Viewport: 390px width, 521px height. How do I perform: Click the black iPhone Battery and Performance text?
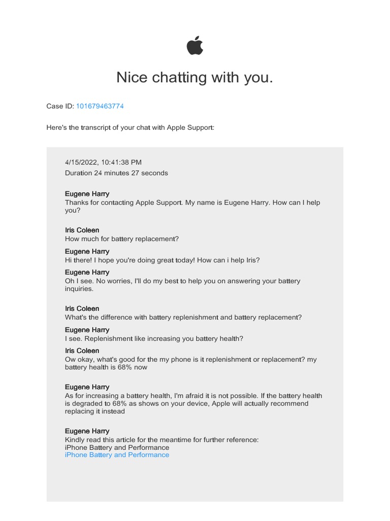click(117, 447)
